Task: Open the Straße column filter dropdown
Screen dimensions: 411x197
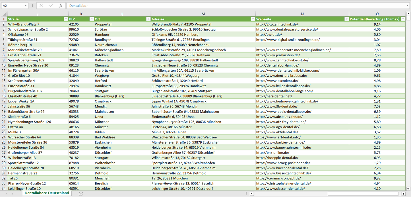Action: [x=66, y=19]
